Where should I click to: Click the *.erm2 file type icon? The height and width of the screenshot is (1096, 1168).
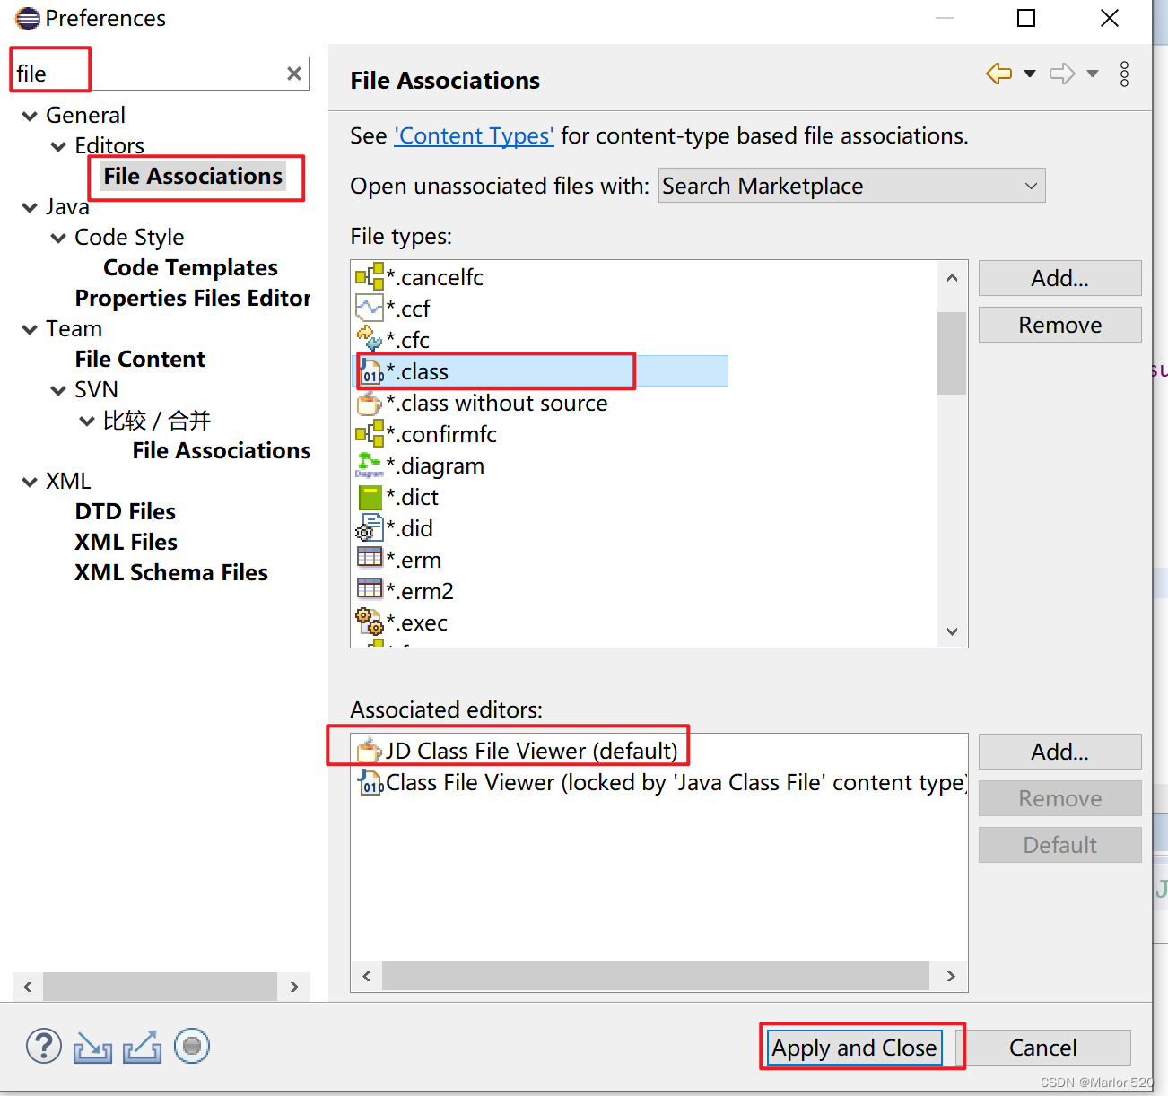pyautogui.click(x=370, y=590)
